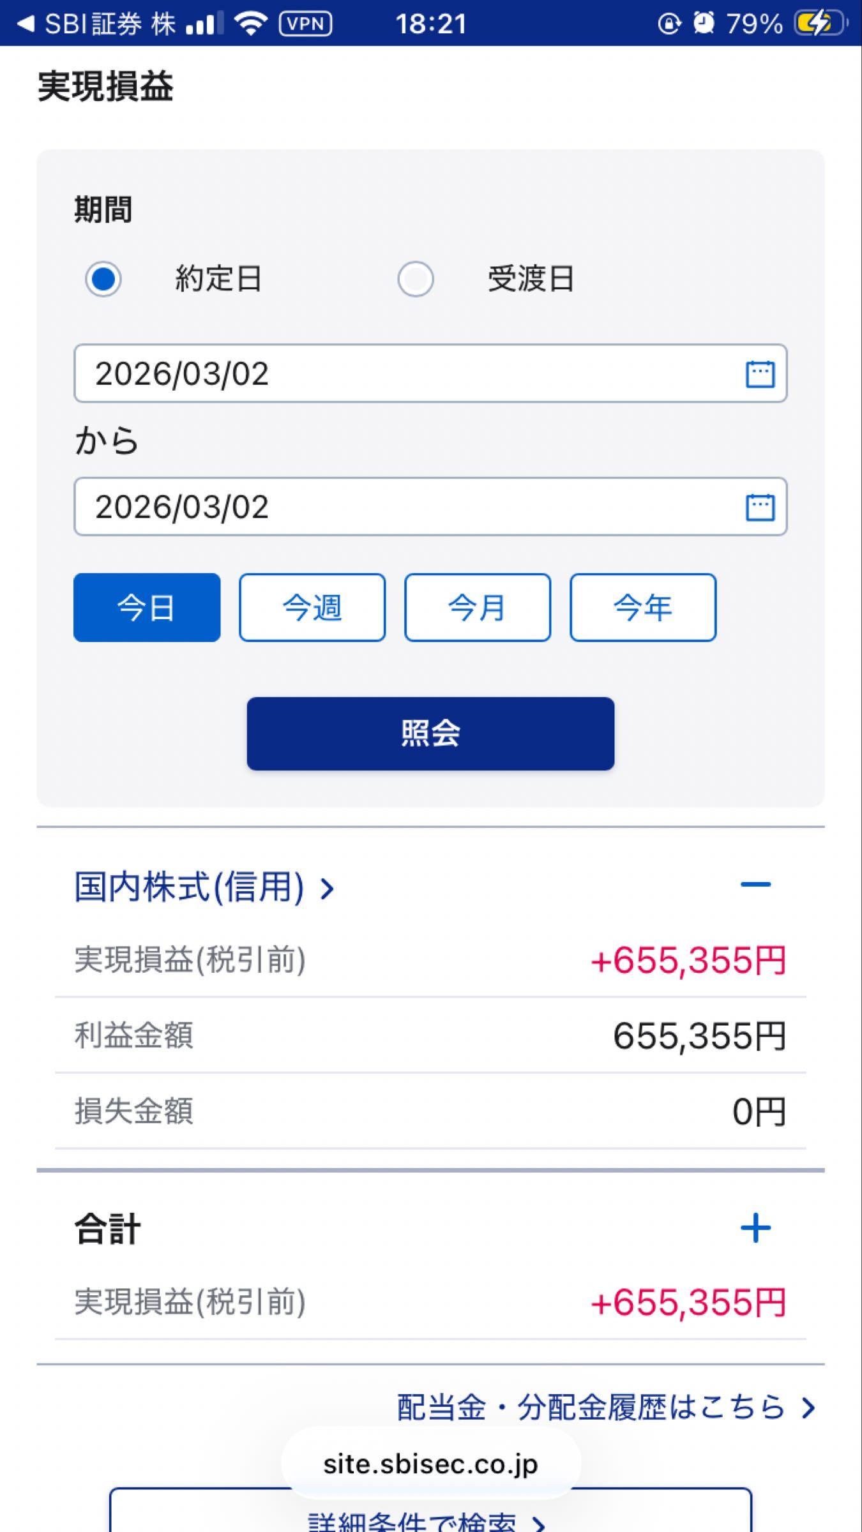This screenshot has height=1532, width=862.
Task: Tap the Wi-Fi status icon
Action: pyautogui.click(x=251, y=24)
